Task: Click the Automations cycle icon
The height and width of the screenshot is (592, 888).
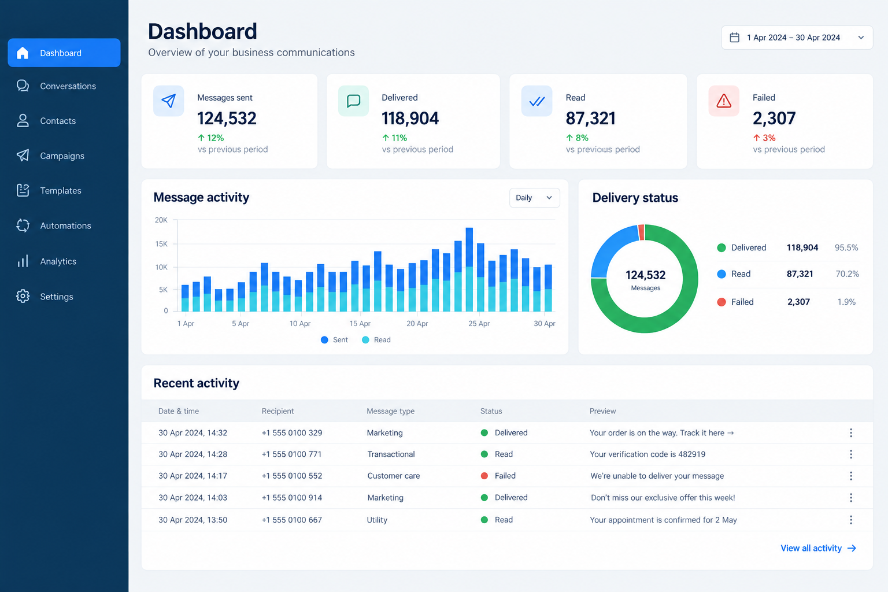Action: pyautogui.click(x=23, y=225)
